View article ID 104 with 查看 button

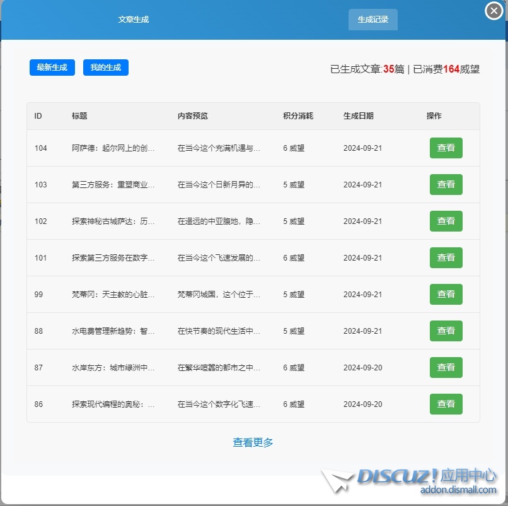[x=446, y=148]
